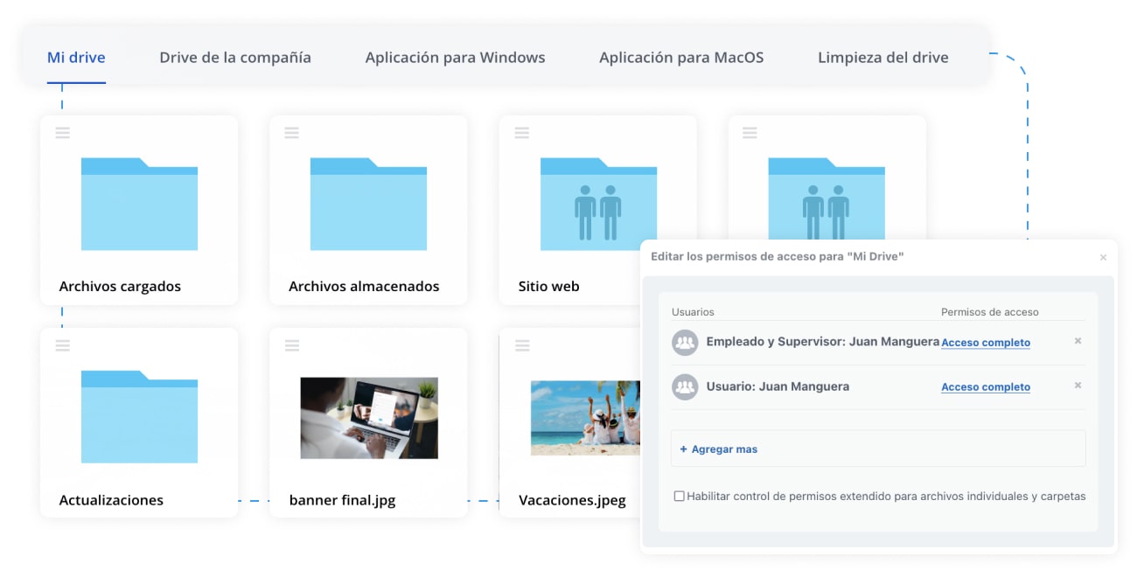This screenshot has height=577, width=1137.
Task: Open the Vacaciones.jpeg beach thumbnail
Action: [577, 417]
